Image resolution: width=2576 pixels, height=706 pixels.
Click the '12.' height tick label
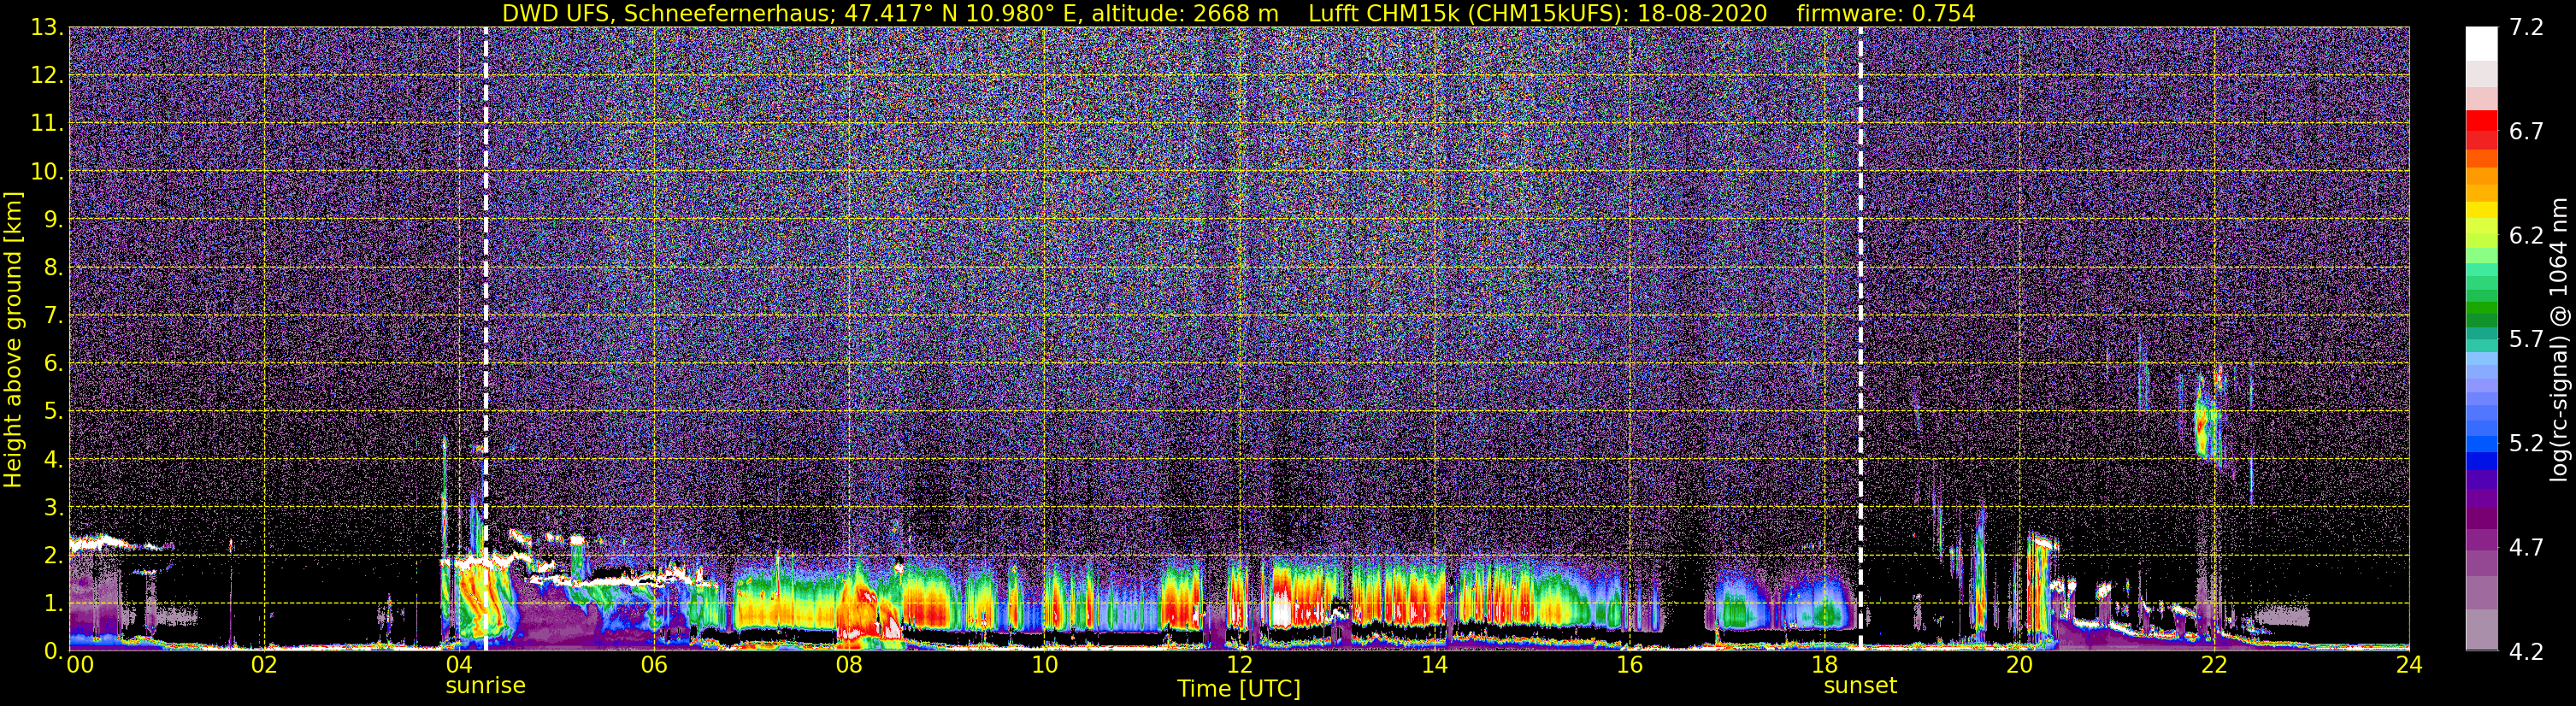47,76
